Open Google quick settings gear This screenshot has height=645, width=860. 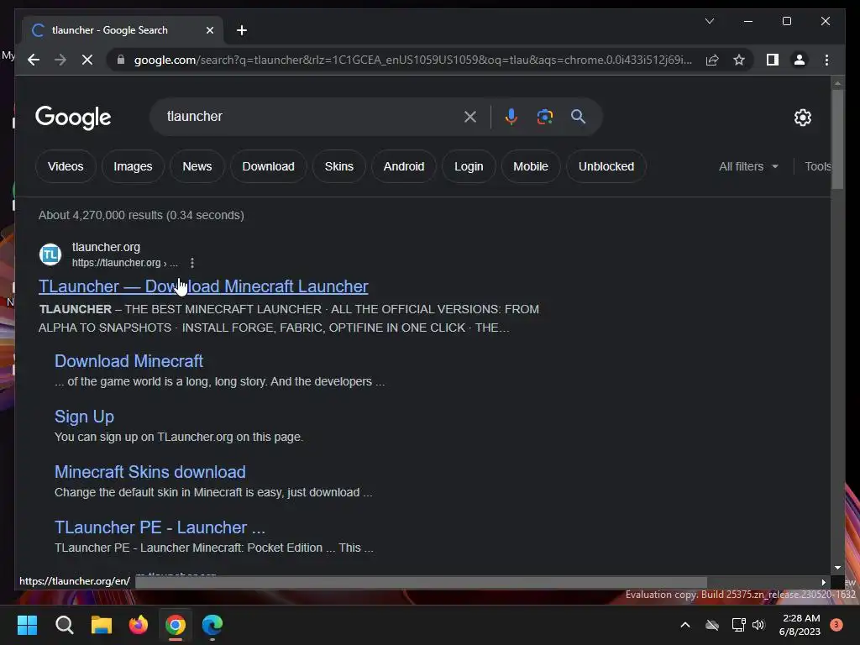click(x=802, y=117)
